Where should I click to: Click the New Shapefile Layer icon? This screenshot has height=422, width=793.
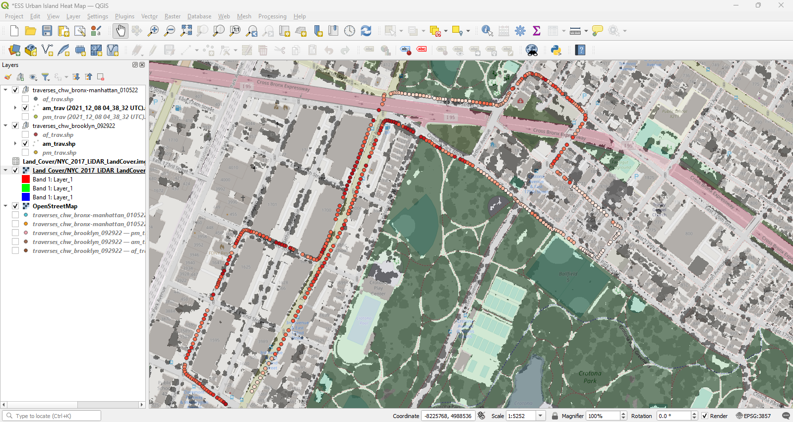point(47,50)
